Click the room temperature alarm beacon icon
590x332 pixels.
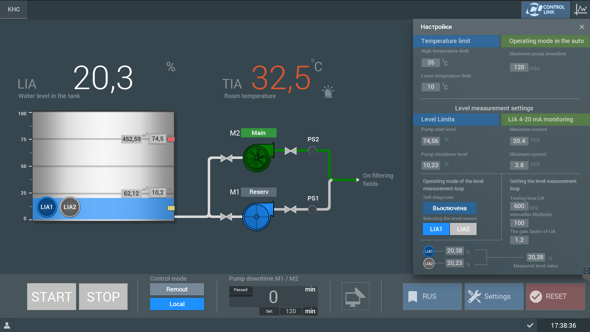(x=328, y=92)
